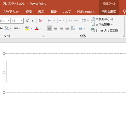Expand the character spacing dropdown arrow
This screenshot has height=114, width=126.
click(10, 28)
